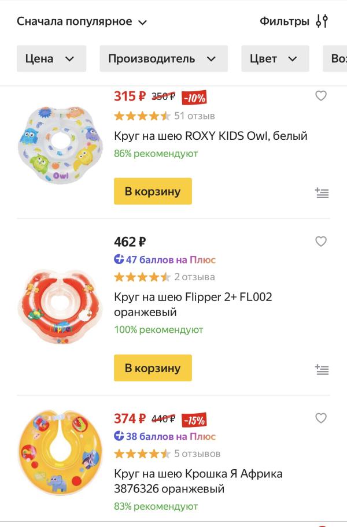Add ROXY KIDS Owl to comparison list
The image size is (347, 527).
click(x=322, y=193)
